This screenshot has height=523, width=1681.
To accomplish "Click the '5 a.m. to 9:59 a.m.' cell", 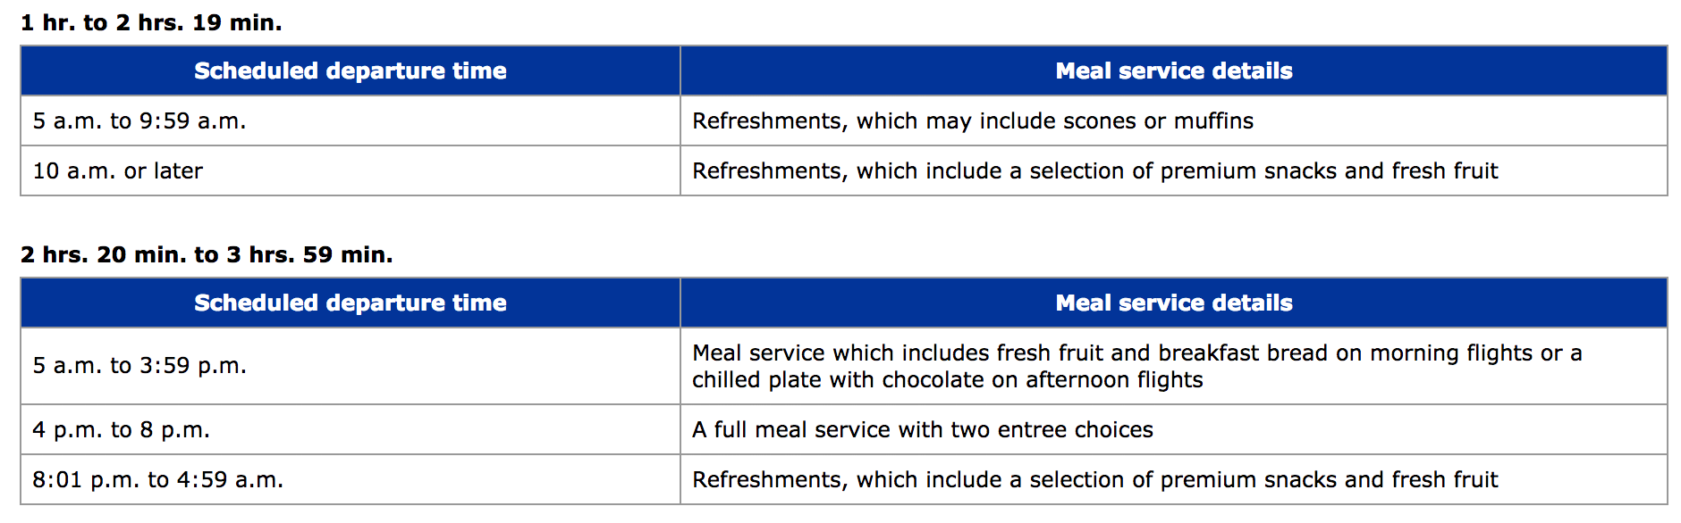I will click(351, 120).
